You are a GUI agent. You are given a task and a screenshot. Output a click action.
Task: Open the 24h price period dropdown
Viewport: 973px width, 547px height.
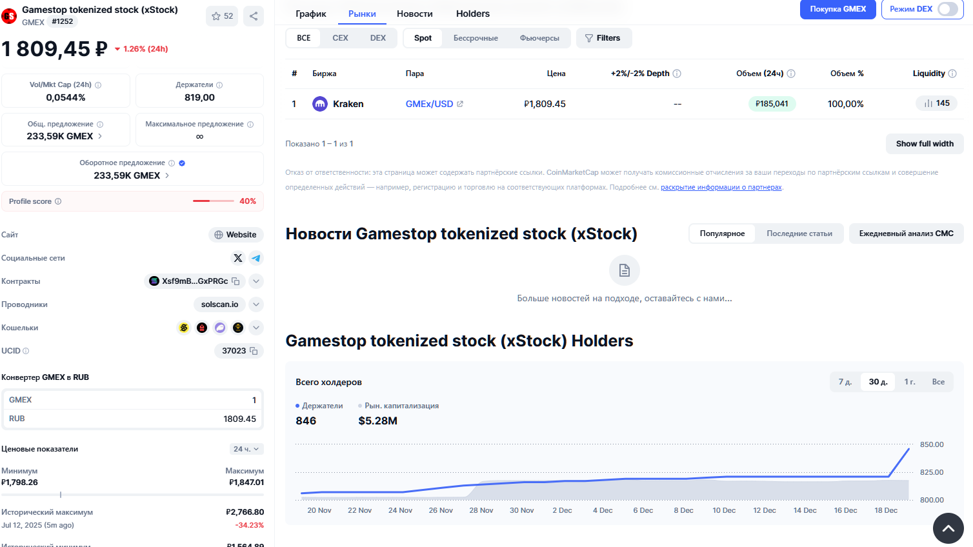click(x=246, y=449)
